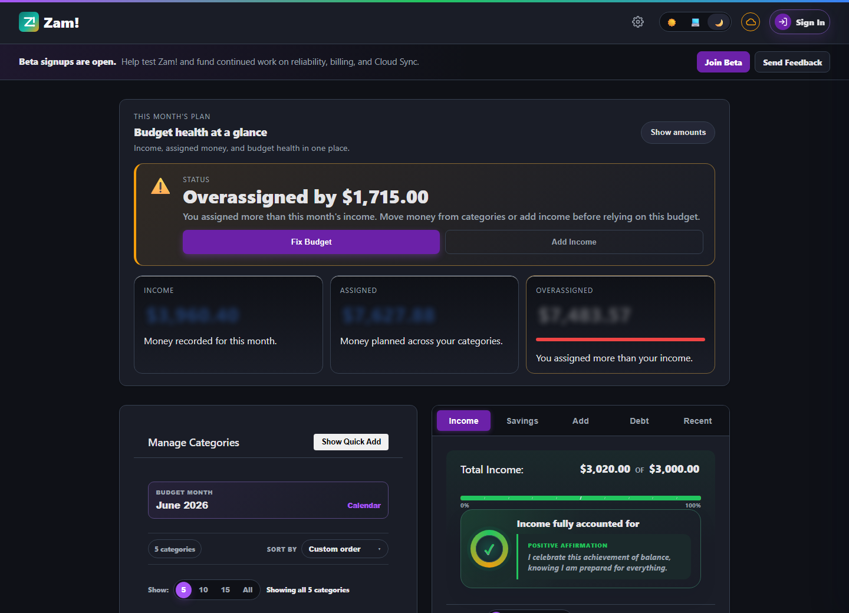Click the Sign In button

tap(799, 22)
